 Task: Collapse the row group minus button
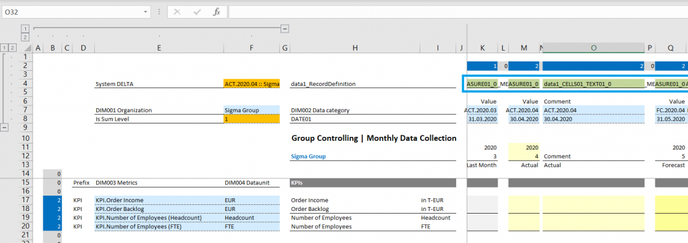(5, 128)
